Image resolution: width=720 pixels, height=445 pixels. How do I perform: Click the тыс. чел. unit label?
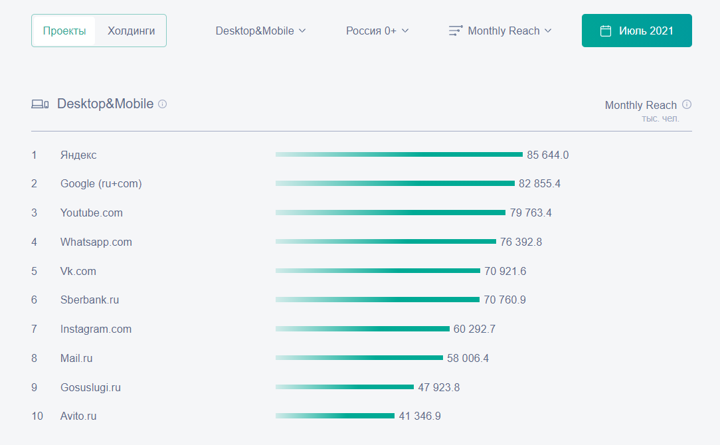[x=660, y=118]
